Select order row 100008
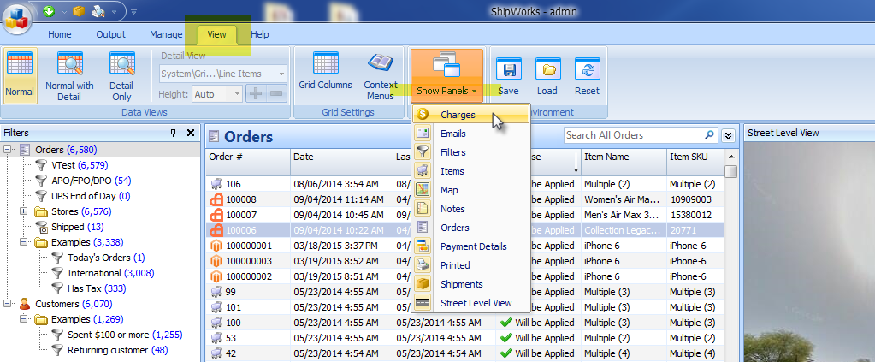Viewport: 875px width, 362px height. (465, 199)
